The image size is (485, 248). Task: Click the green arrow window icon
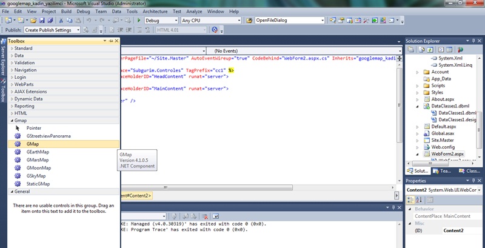(x=375, y=21)
